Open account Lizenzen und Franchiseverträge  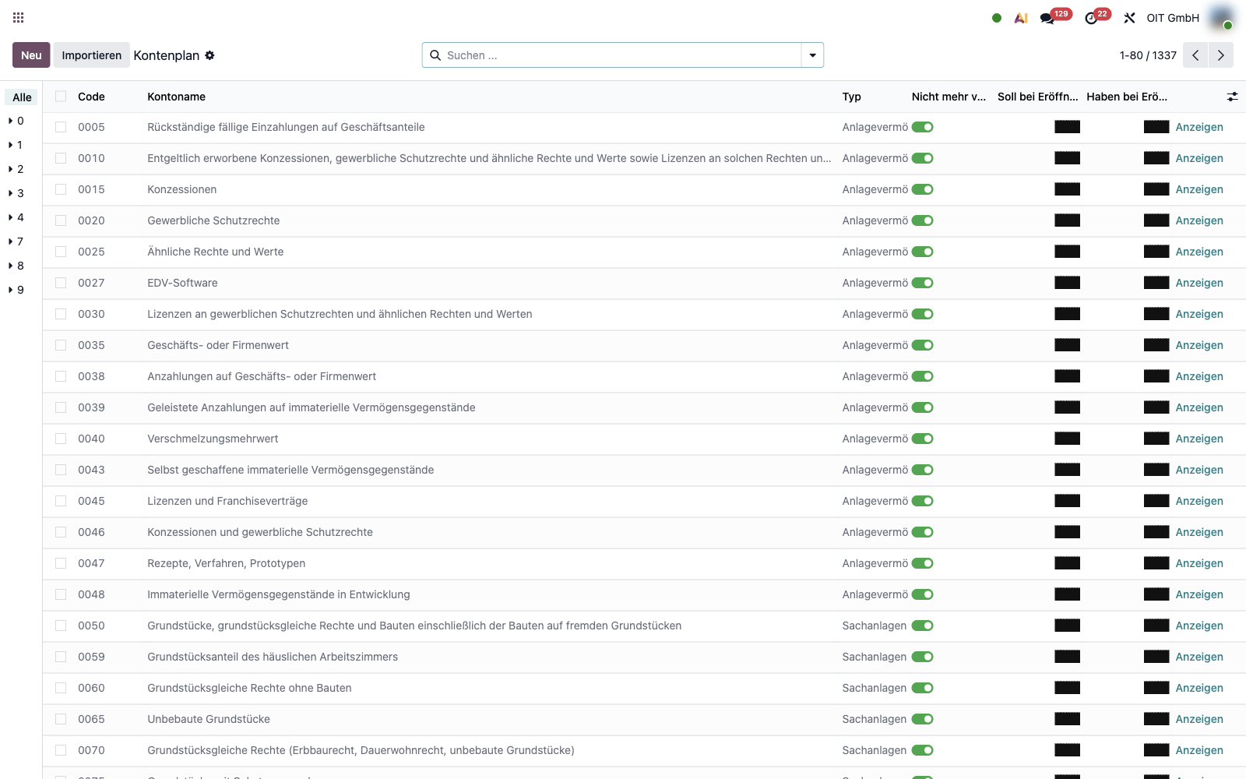pyautogui.click(x=227, y=501)
